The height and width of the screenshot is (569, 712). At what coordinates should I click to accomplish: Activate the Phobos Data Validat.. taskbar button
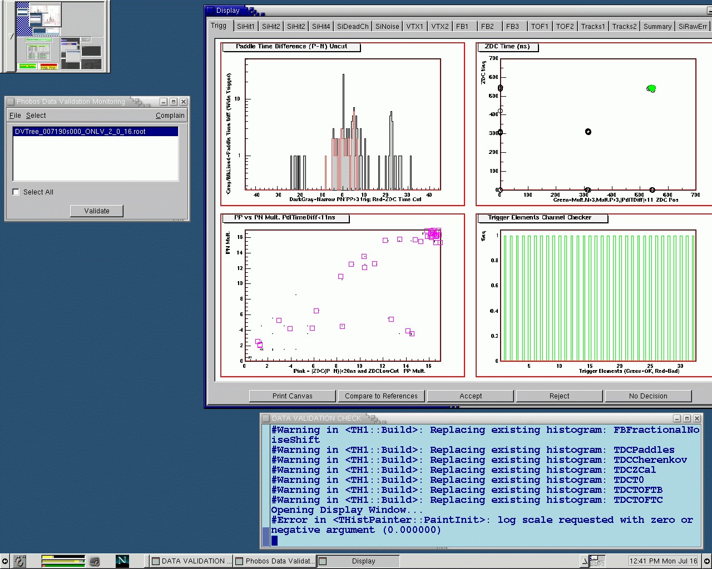tap(274, 561)
